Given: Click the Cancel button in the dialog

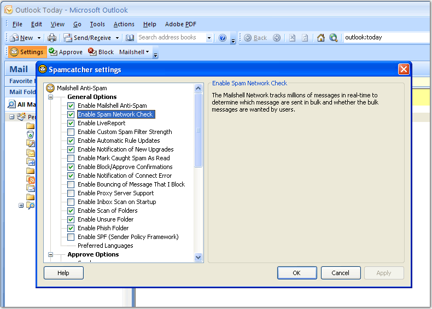Looking at the screenshot, I should (x=341, y=273).
